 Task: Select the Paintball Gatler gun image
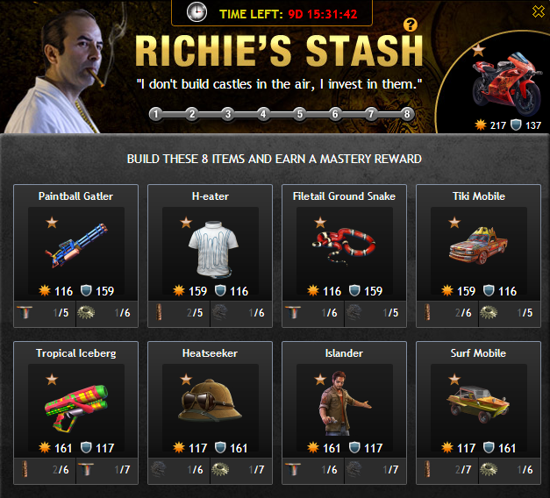(76, 245)
